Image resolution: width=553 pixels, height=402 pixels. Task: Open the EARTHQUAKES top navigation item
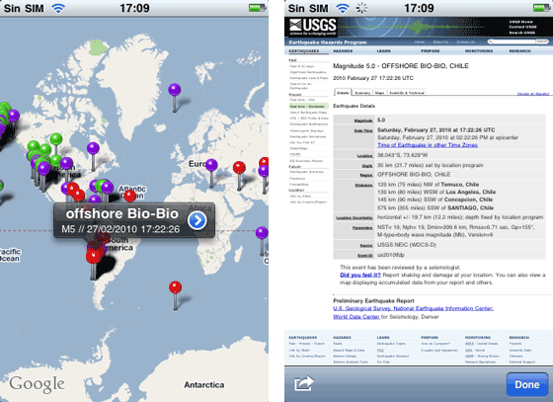click(x=304, y=51)
